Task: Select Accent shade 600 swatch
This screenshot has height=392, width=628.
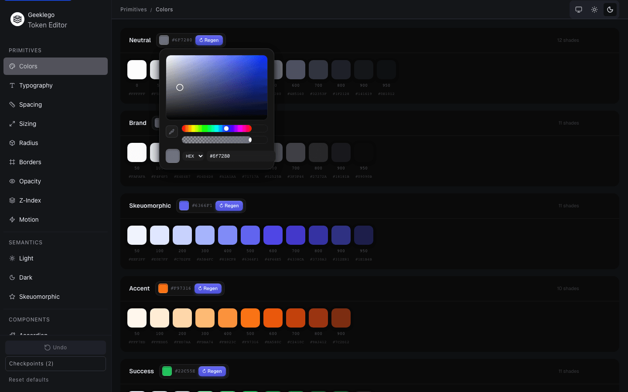Action: pyautogui.click(x=273, y=318)
